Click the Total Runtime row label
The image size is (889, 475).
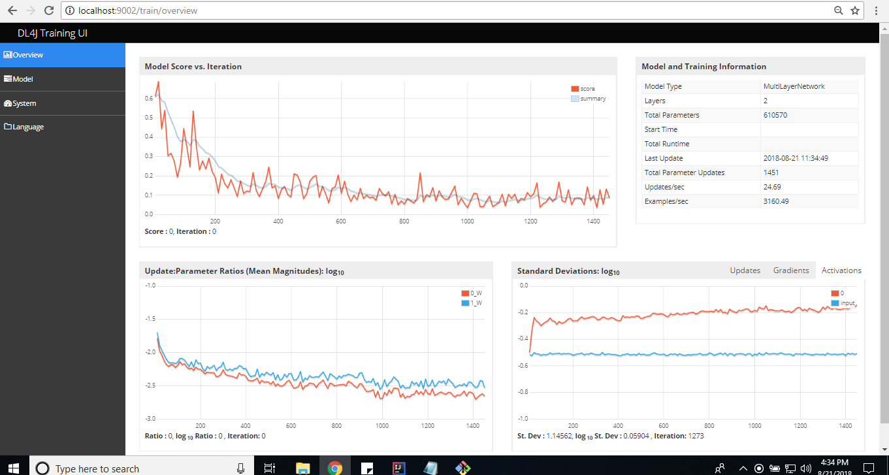pyautogui.click(x=667, y=144)
